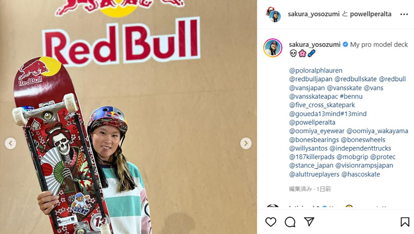Save the post with the bookmark icon

pos(405,222)
